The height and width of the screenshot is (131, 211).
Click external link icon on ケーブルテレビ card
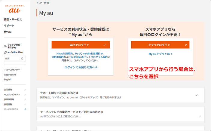point(200,117)
